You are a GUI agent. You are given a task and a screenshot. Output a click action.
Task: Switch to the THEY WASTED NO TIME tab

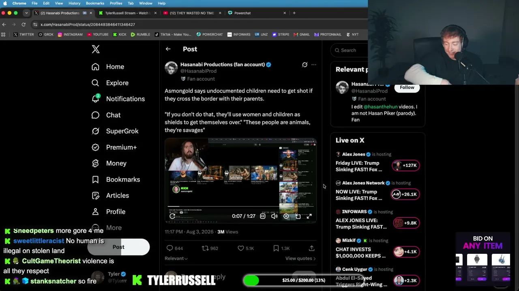(x=191, y=13)
